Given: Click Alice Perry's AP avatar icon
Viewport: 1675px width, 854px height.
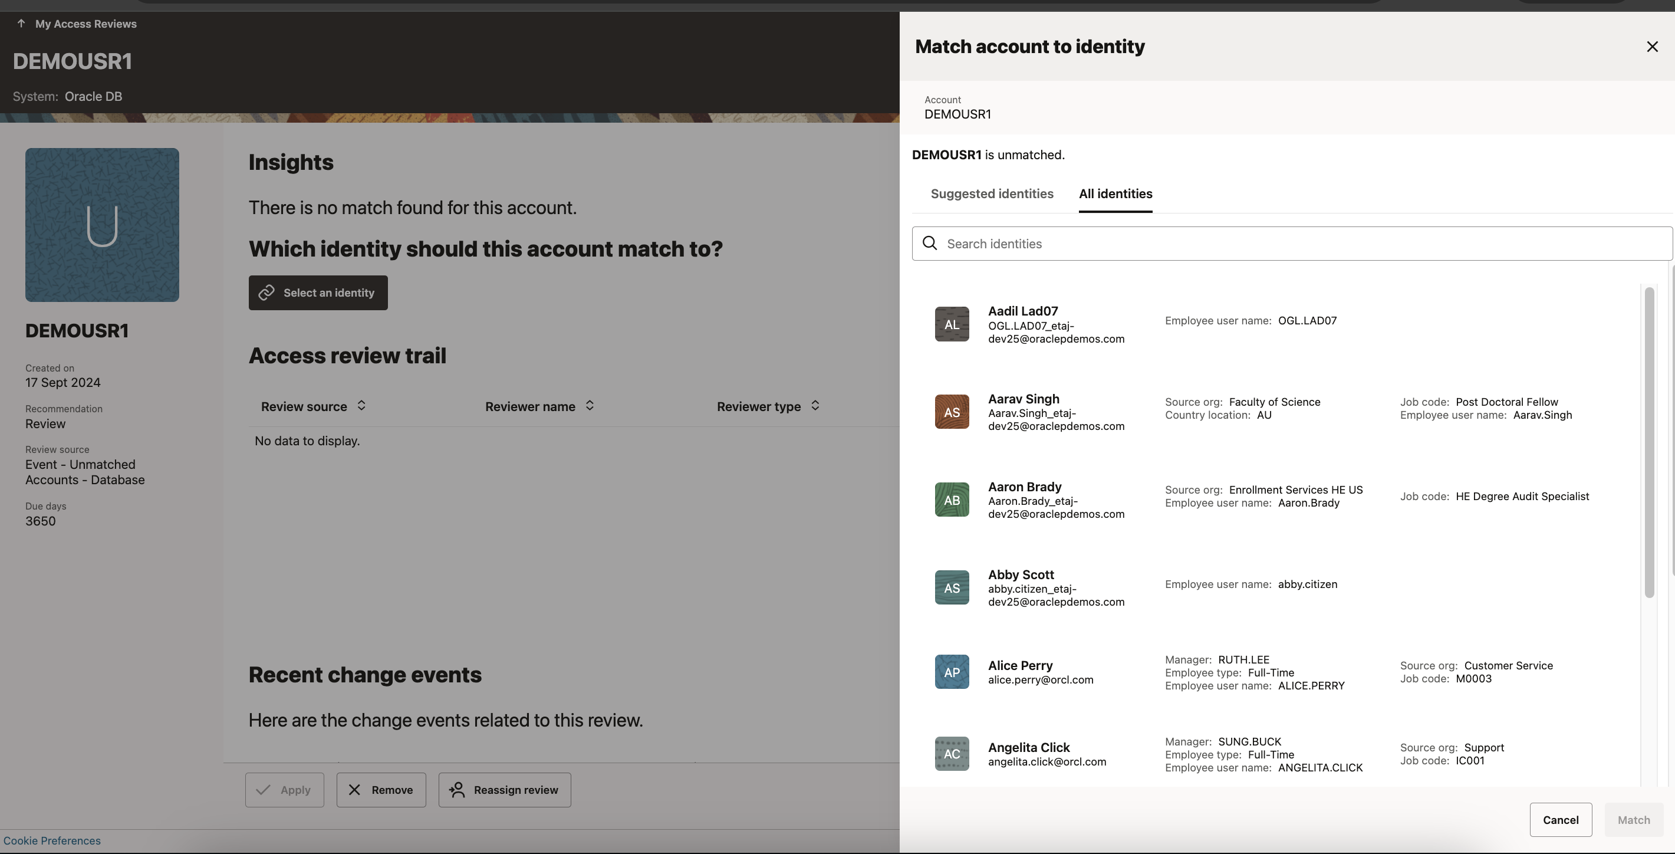Looking at the screenshot, I should coord(952,672).
